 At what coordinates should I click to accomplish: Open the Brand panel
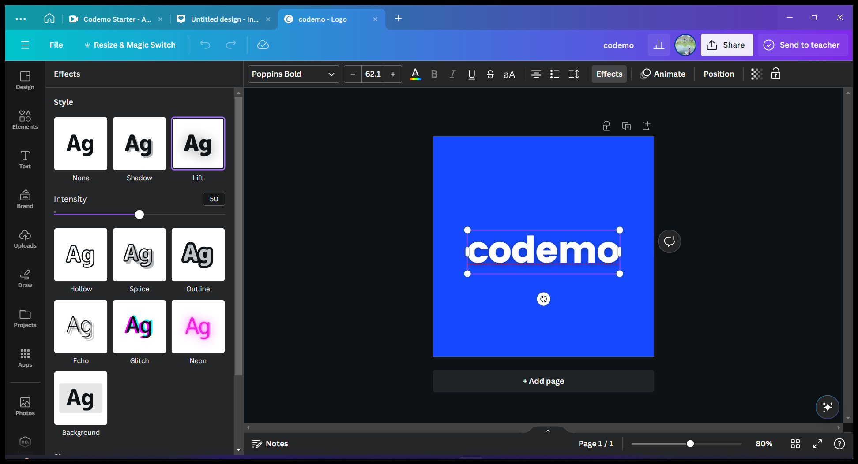(25, 199)
